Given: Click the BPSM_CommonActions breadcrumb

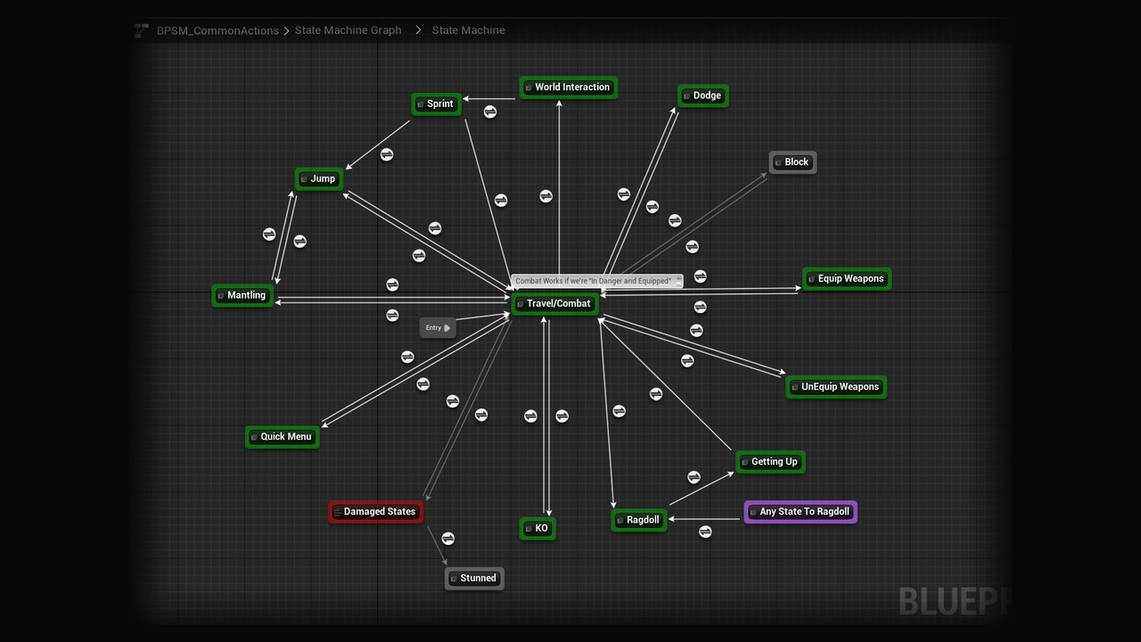Looking at the screenshot, I should (218, 30).
